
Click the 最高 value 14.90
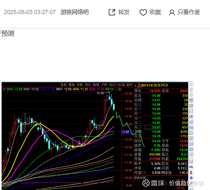pos(184,145)
